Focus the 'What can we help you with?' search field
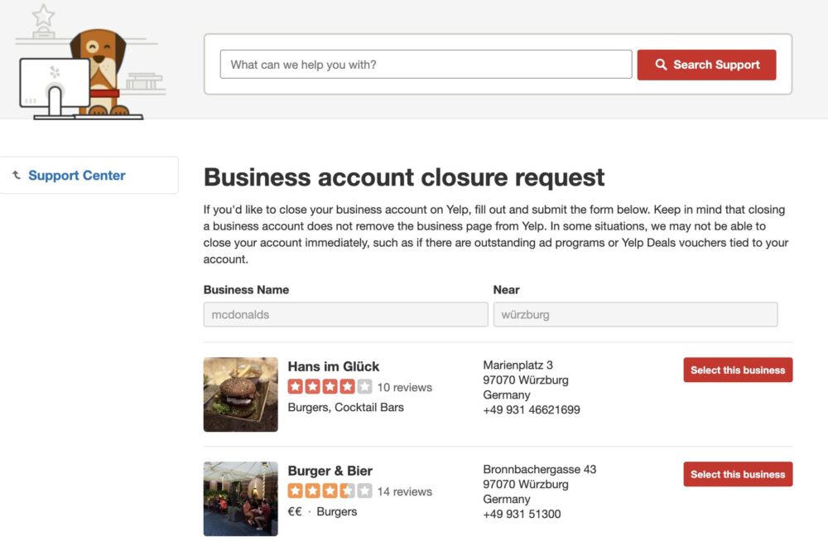The width and height of the screenshot is (828, 542). [426, 65]
